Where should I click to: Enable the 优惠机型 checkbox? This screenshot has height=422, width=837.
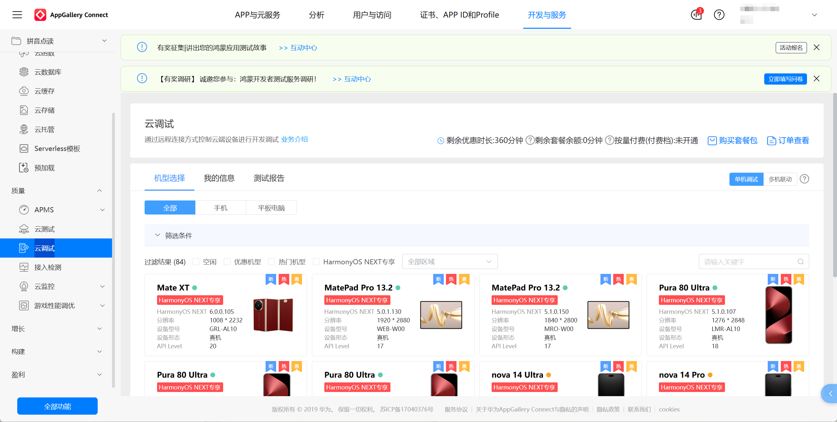coord(227,261)
